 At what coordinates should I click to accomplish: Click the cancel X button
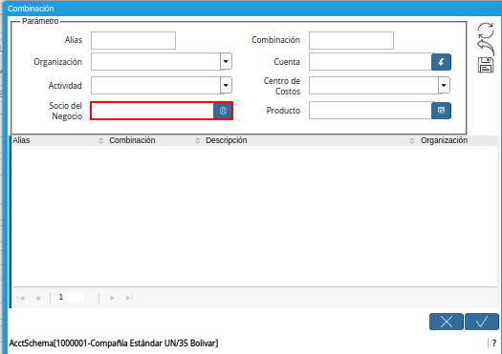pos(446,322)
